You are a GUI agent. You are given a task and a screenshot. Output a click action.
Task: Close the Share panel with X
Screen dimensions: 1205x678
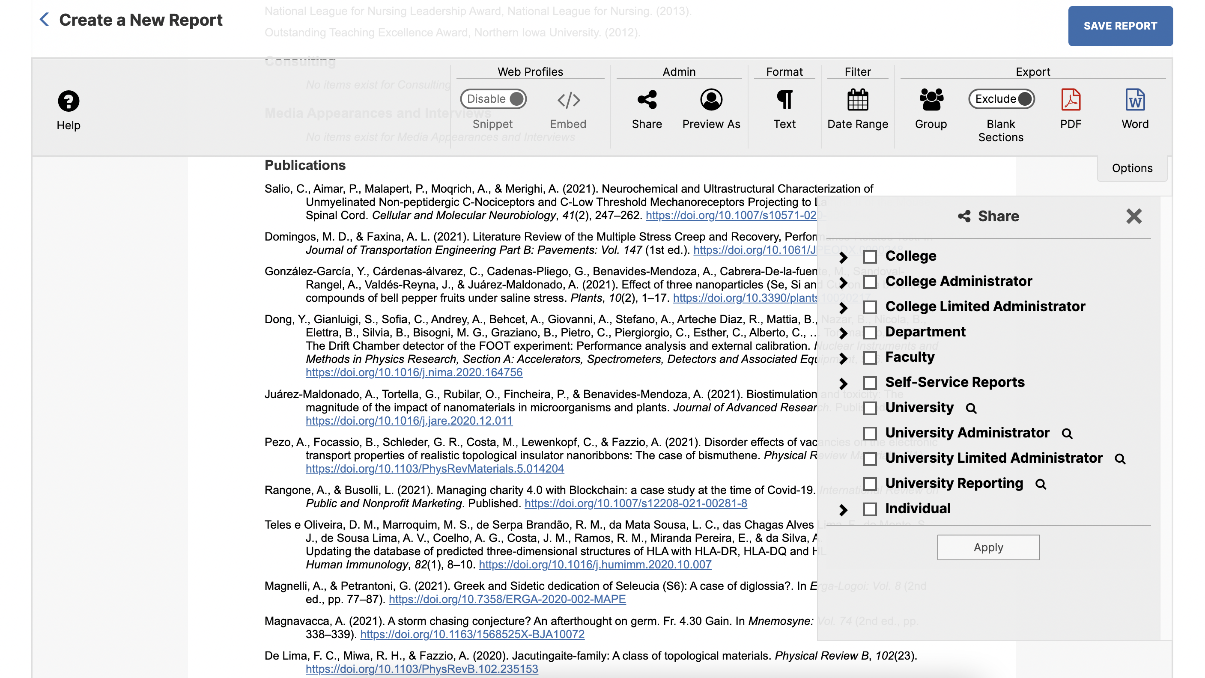point(1134,216)
